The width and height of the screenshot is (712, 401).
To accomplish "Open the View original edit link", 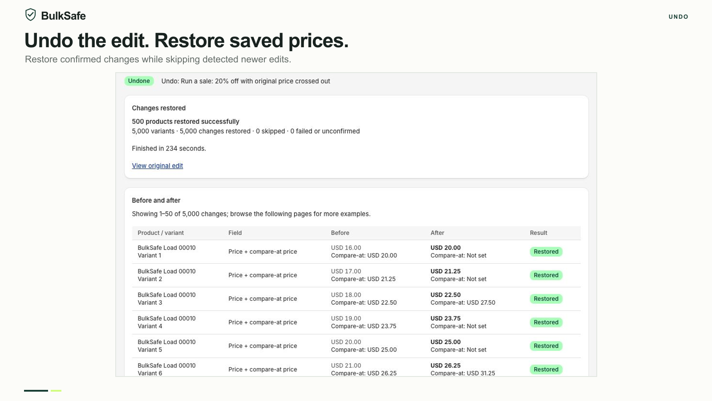I will [158, 166].
